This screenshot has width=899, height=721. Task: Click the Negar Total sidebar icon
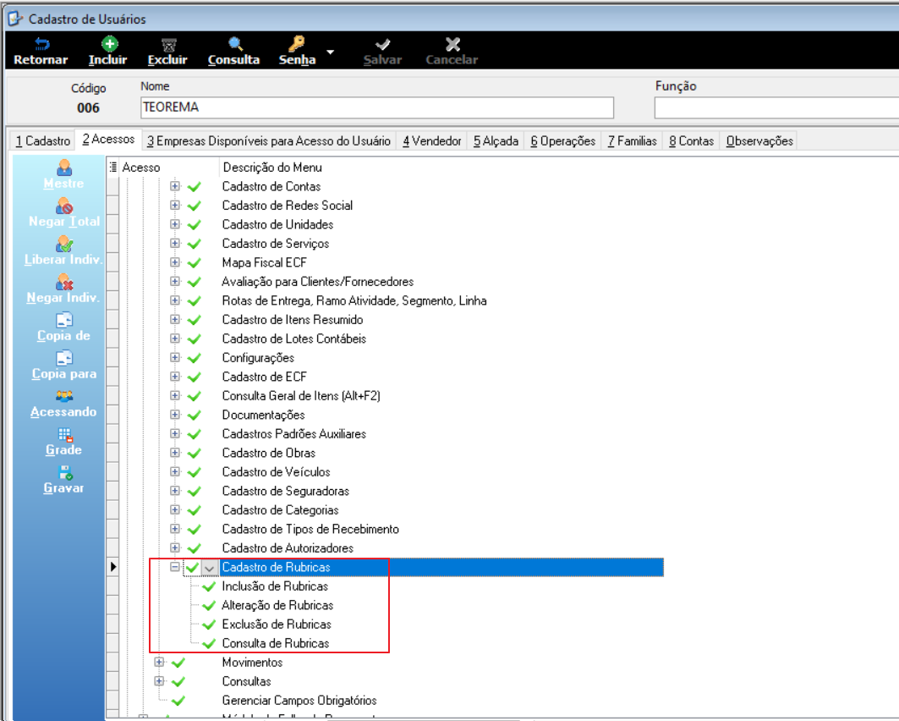(x=64, y=206)
